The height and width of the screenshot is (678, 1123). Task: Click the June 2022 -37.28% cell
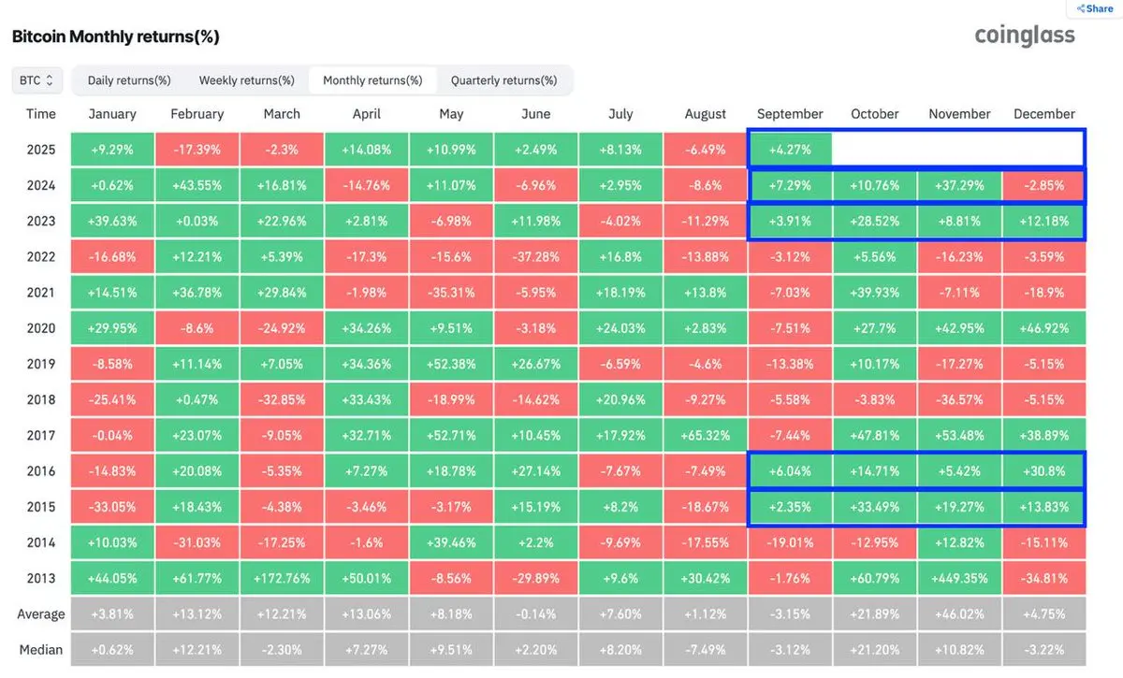pos(535,257)
